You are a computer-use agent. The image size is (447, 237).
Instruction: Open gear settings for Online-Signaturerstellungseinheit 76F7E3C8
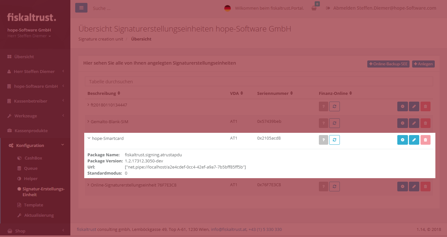tap(402, 187)
